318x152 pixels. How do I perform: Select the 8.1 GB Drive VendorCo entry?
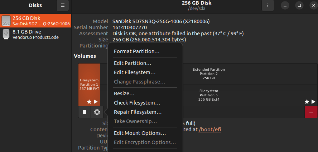36,34
